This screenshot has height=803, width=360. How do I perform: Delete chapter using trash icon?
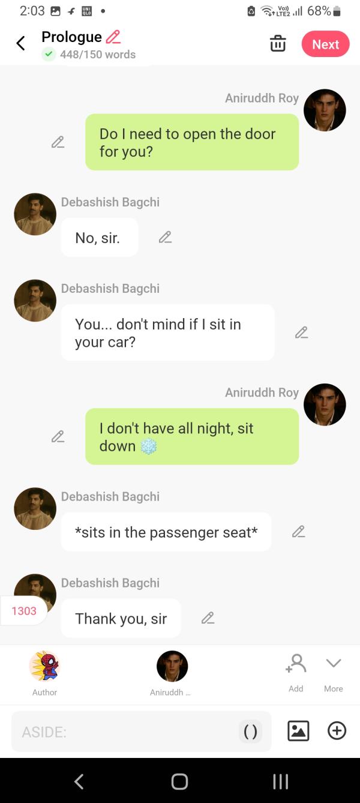tap(278, 44)
